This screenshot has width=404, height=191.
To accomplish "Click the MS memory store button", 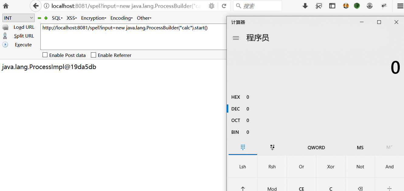I will (x=360, y=147).
